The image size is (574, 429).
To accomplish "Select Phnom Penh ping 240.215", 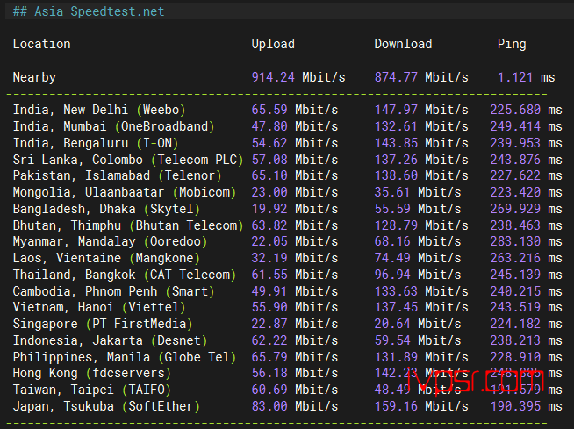I will [x=515, y=291].
